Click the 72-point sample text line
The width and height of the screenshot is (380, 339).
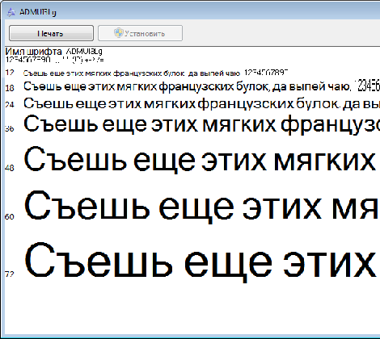coord(201,262)
